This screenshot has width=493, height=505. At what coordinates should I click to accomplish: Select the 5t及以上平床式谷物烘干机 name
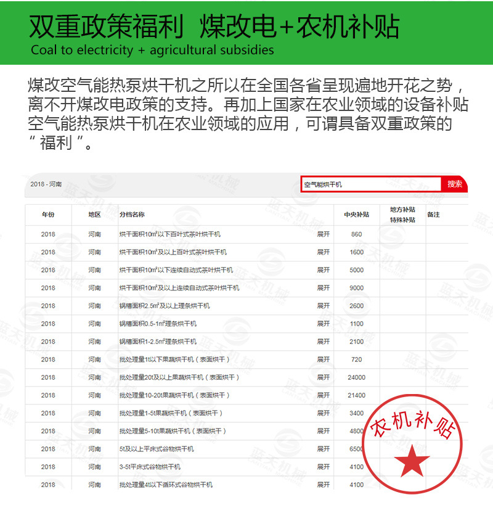[x=157, y=449]
